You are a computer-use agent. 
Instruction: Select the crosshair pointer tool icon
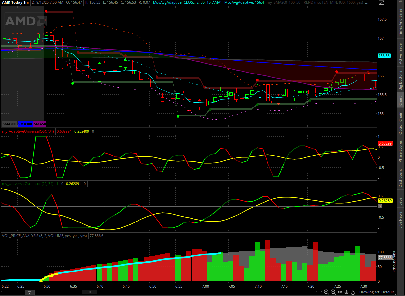point(346,292)
